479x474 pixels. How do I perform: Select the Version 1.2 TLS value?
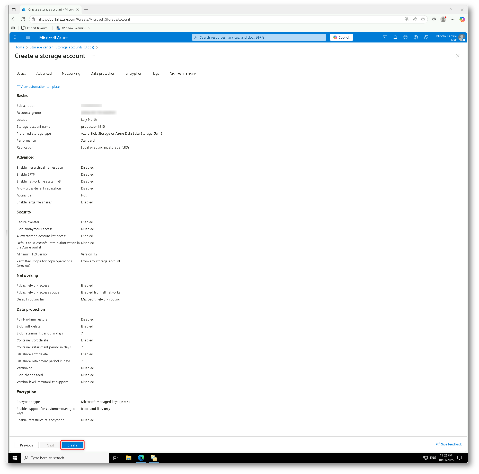[89, 254]
